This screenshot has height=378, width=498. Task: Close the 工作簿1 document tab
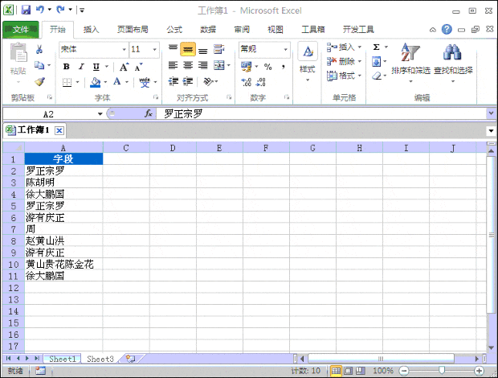(x=59, y=130)
